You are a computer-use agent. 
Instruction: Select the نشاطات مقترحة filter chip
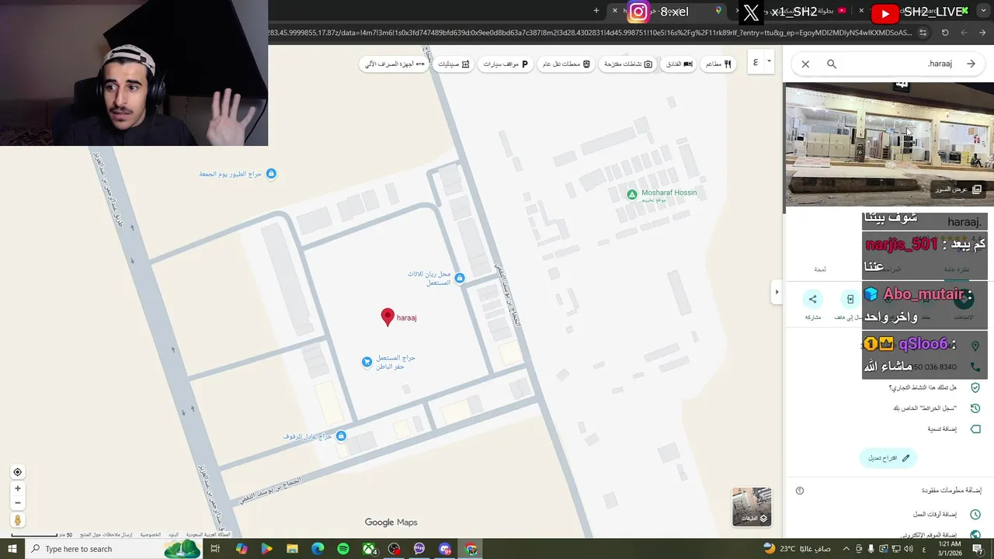tap(627, 64)
